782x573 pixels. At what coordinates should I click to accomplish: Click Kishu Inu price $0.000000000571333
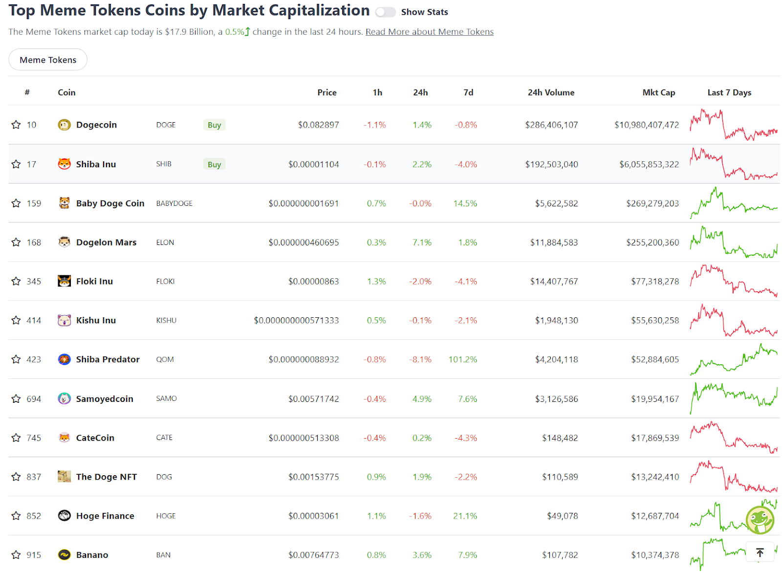[x=296, y=320]
